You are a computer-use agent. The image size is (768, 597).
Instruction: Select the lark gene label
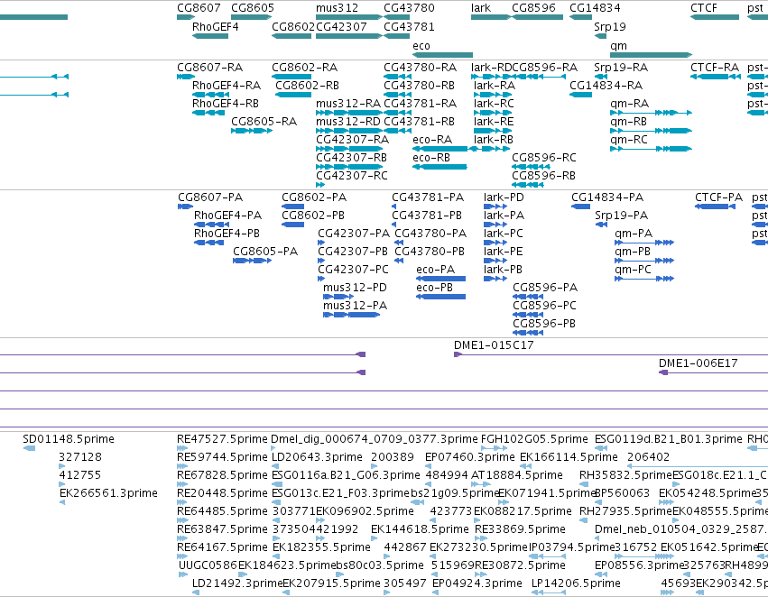click(481, 8)
